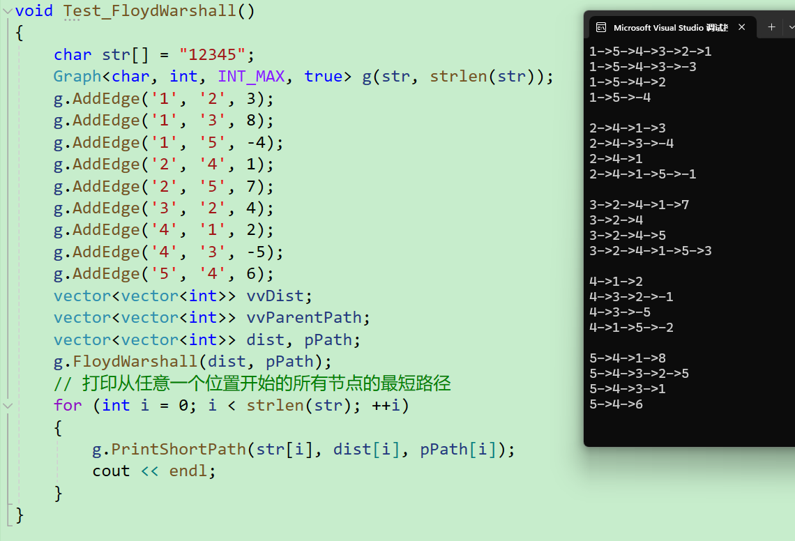Click the g.FloydWarshall(dist, pPath) call

(x=192, y=361)
